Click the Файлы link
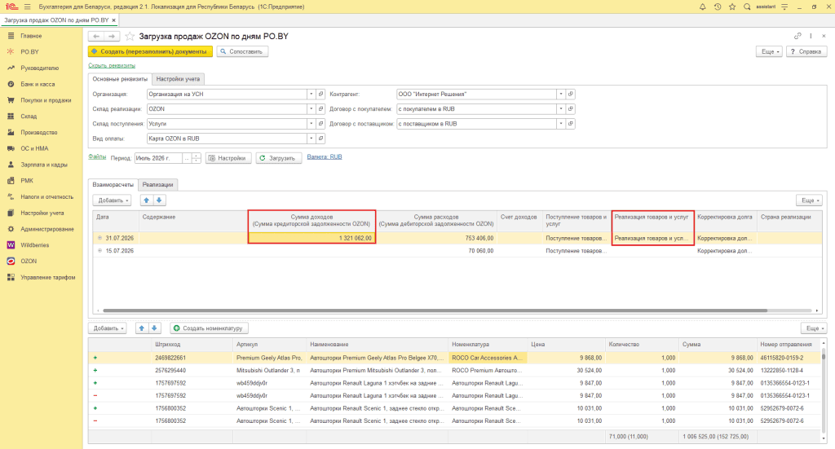Screen dimensions: 835x449 pyautogui.click(x=97, y=157)
